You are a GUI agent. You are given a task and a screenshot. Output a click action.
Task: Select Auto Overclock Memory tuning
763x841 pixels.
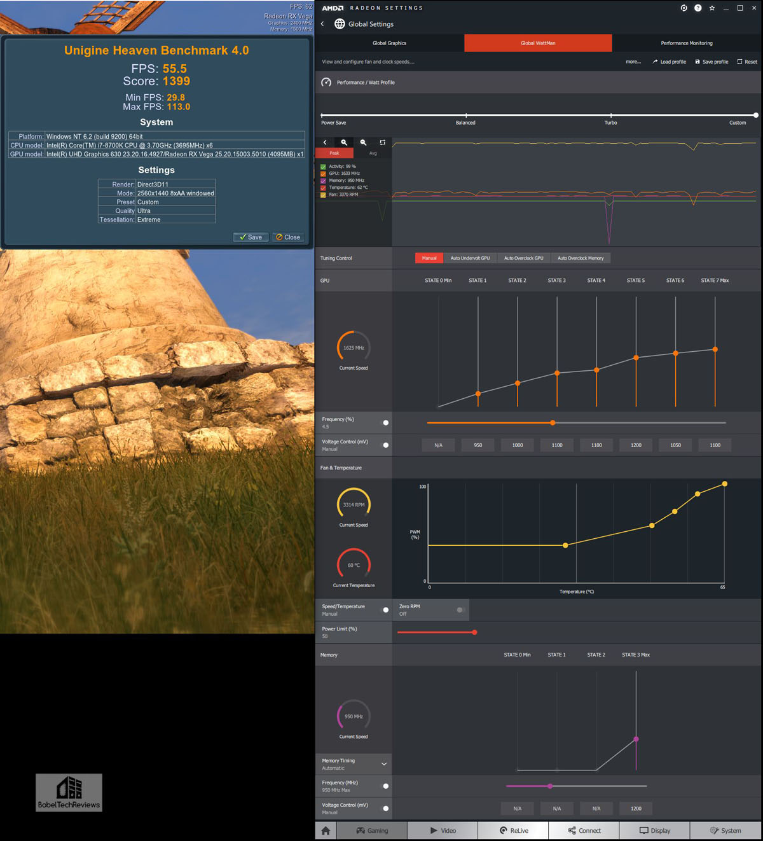tap(581, 258)
